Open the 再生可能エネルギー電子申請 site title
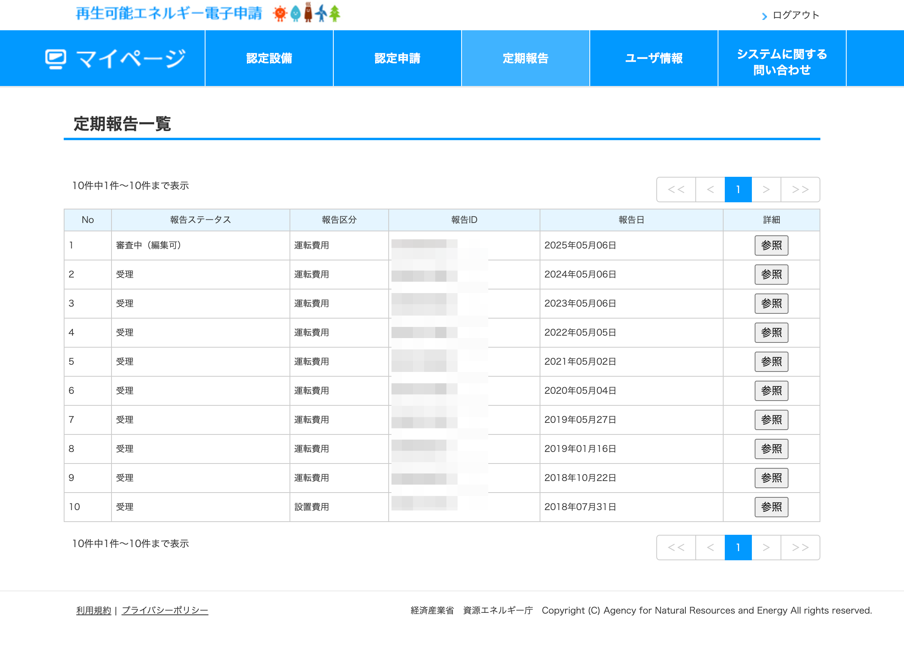This screenshot has width=904, height=665. 169,14
